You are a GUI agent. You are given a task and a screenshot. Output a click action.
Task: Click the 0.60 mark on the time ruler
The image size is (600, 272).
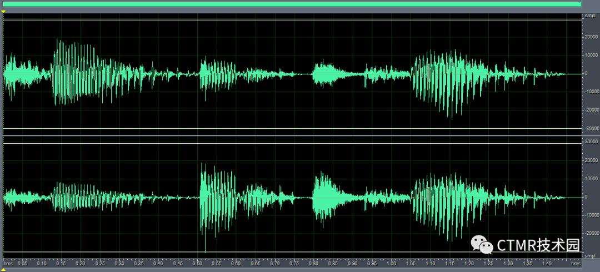click(x=236, y=264)
